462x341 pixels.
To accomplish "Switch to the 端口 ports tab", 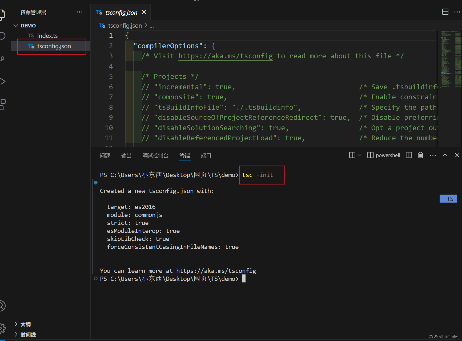I will 206,155.
